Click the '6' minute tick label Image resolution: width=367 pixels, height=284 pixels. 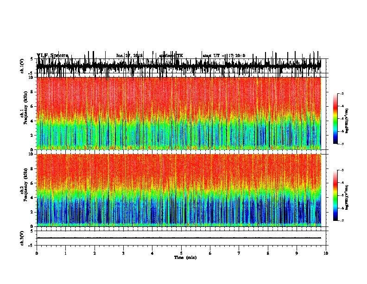tap(210, 253)
